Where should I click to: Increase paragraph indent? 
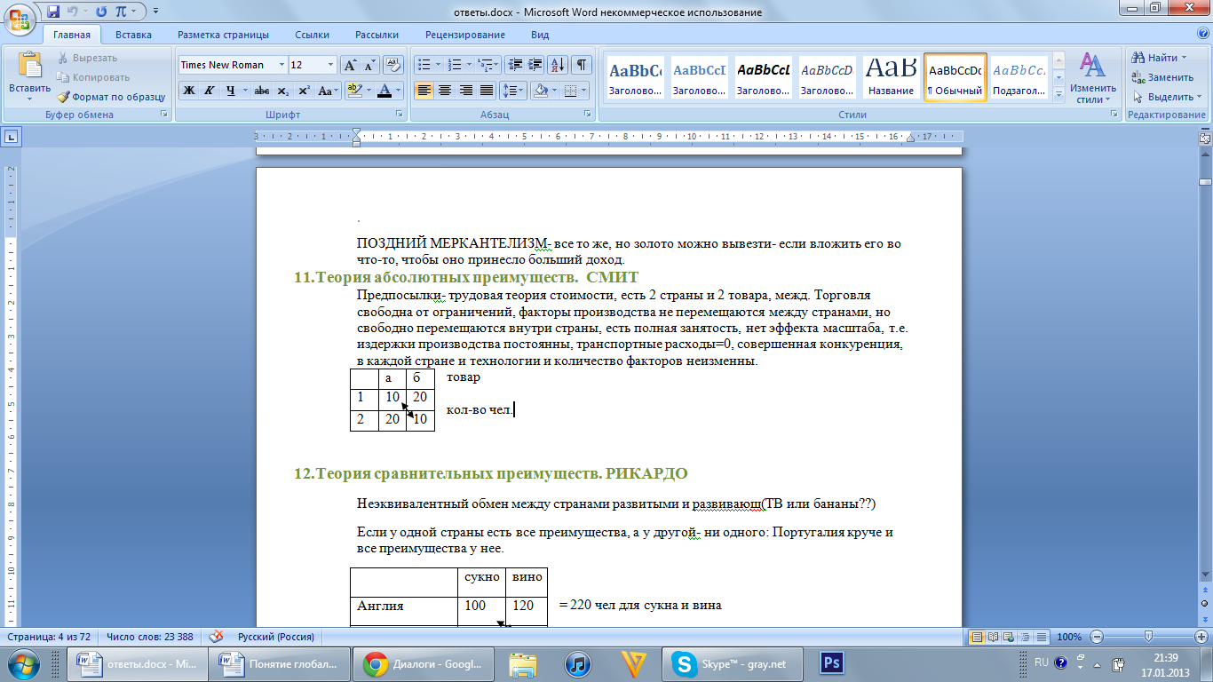click(x=535, y=65)
